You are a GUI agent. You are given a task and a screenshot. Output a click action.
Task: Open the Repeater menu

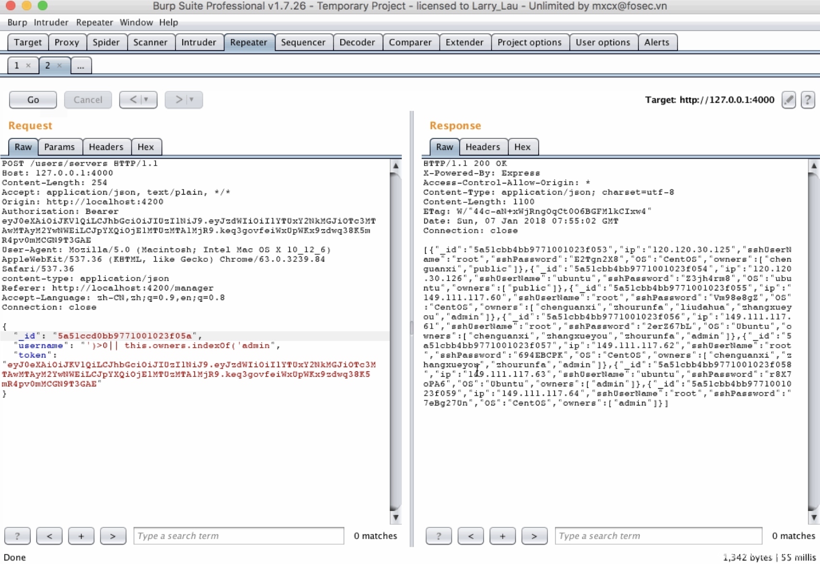(x=94, y=22)
